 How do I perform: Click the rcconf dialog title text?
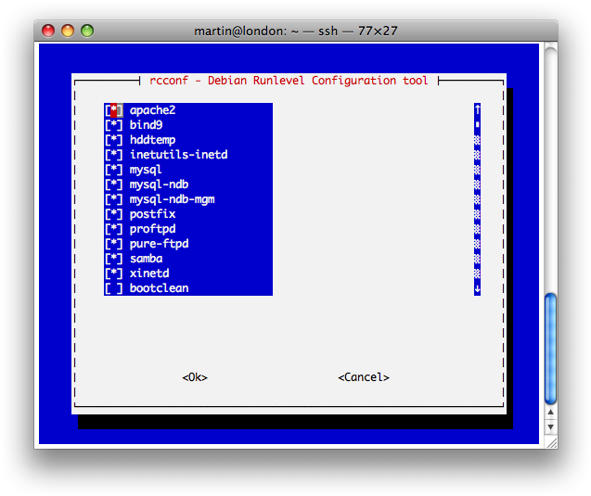click(289, 81)
